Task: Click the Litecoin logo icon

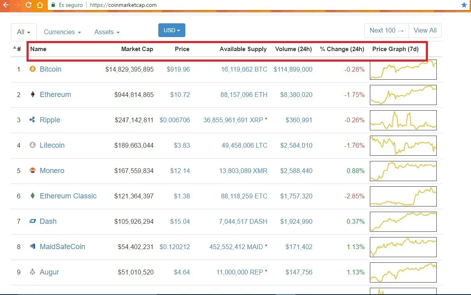Action: click(33, 145)
